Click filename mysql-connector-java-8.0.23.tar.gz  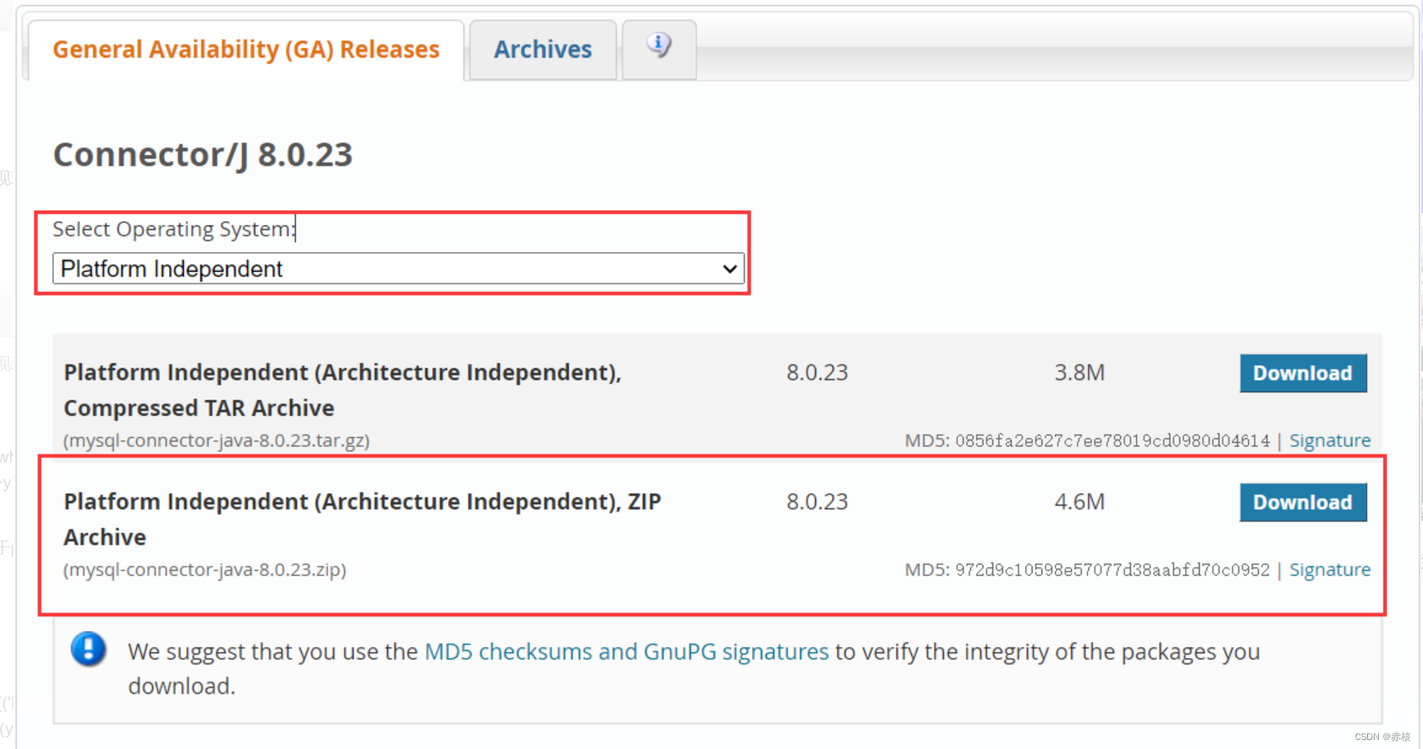tap(217, 441)
